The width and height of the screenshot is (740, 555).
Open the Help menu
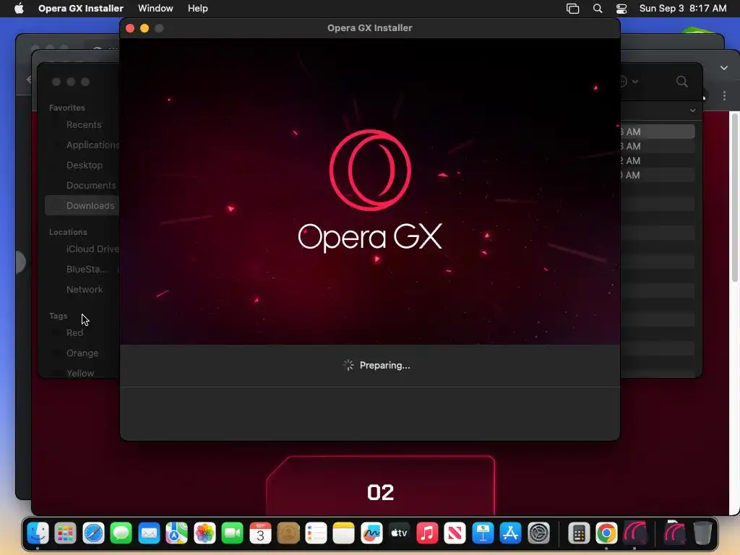click(x=198, y=9)
